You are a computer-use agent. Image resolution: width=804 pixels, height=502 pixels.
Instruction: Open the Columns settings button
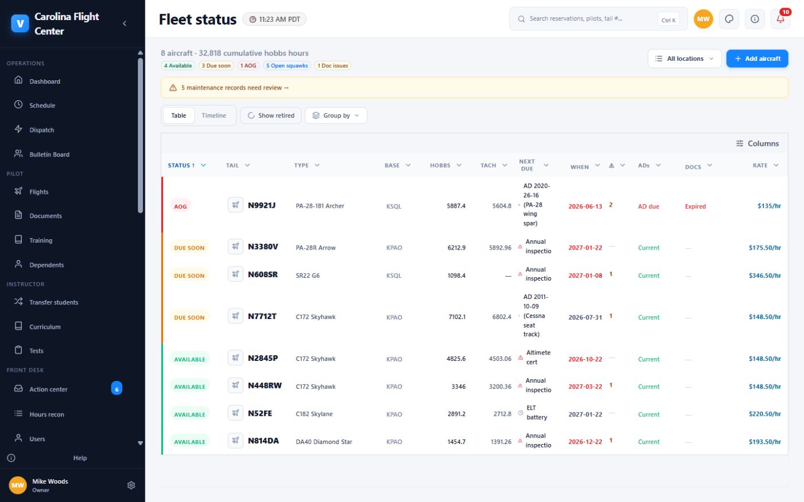point(757,143)
